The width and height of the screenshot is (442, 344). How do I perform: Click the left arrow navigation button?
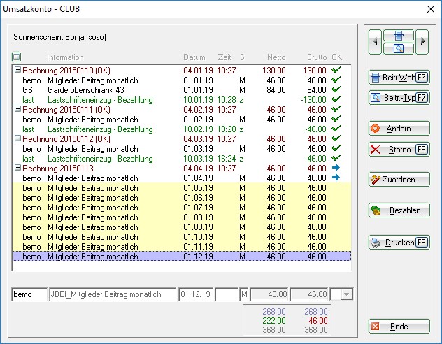point(376,42)
